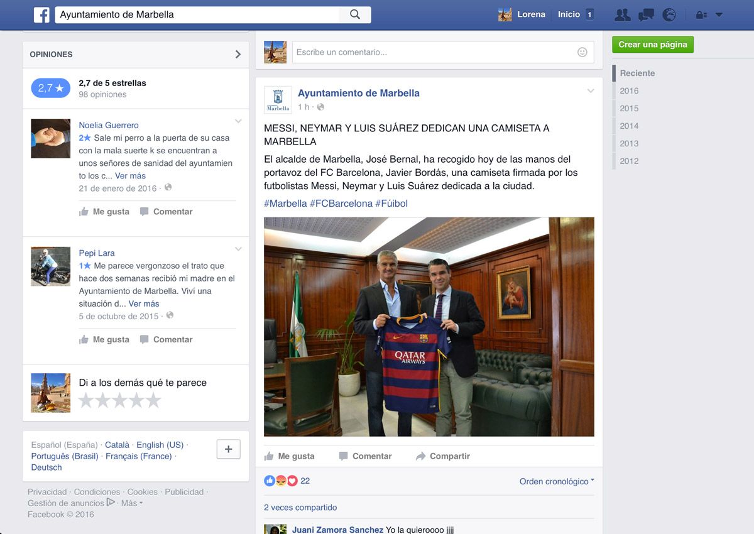Click Noelia Guerrero's profile thumbnail
This screenshot has width=754, height=534.
point(51,138)
